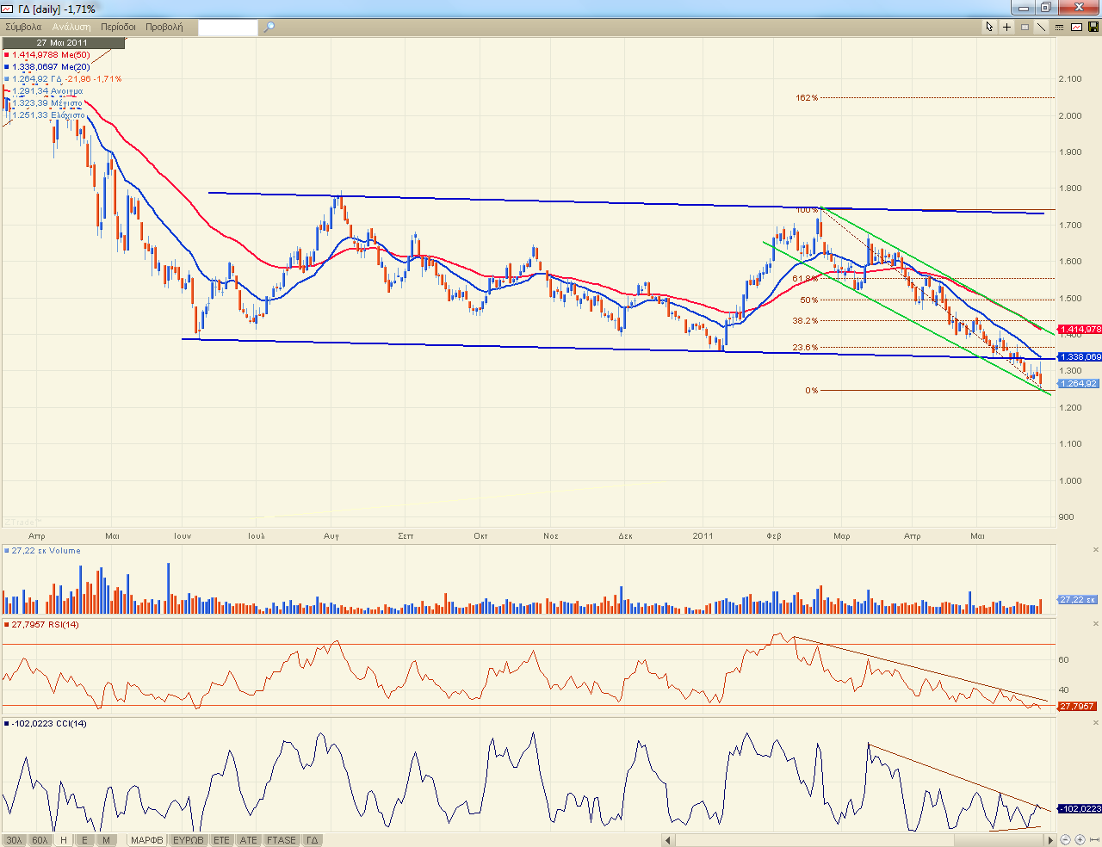Open the FTASE symbol tab
This screenshot has height=847, width=1102.
(x=282, y=840)
